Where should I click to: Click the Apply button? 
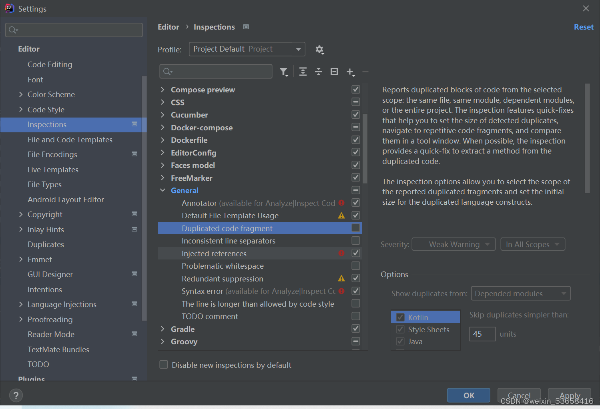(x=570, y=395)
